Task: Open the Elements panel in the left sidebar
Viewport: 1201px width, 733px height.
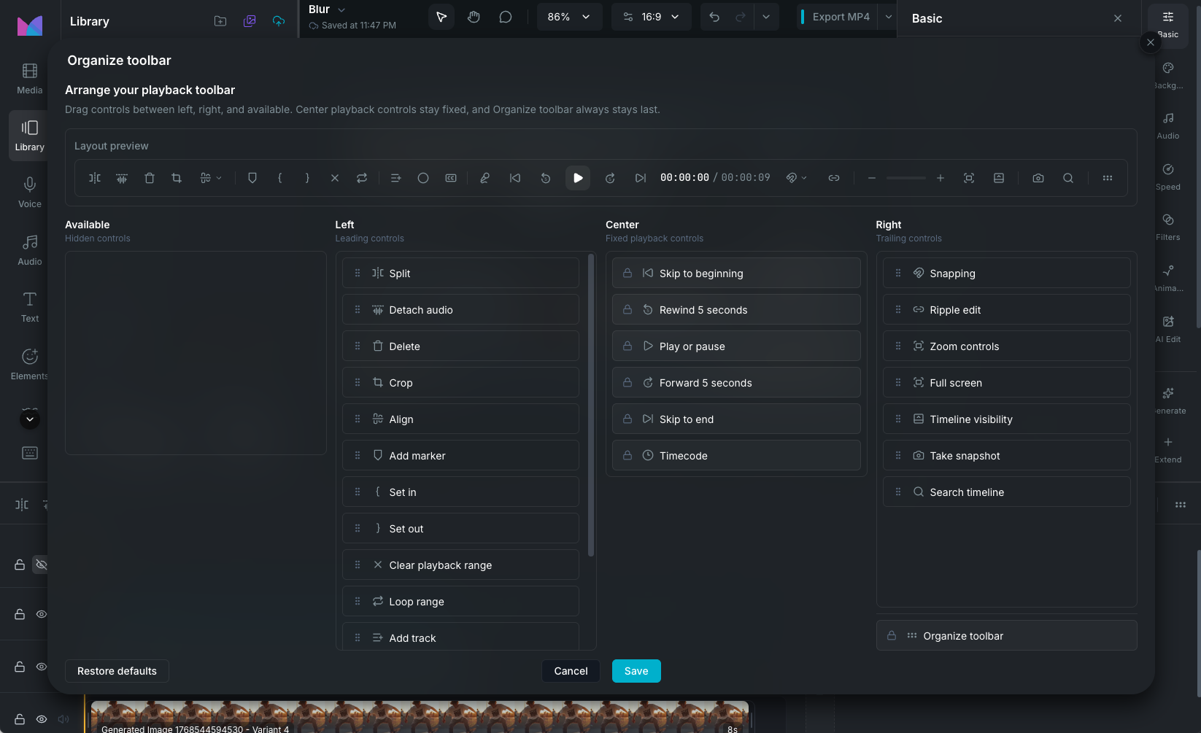Action: (29, 363)
